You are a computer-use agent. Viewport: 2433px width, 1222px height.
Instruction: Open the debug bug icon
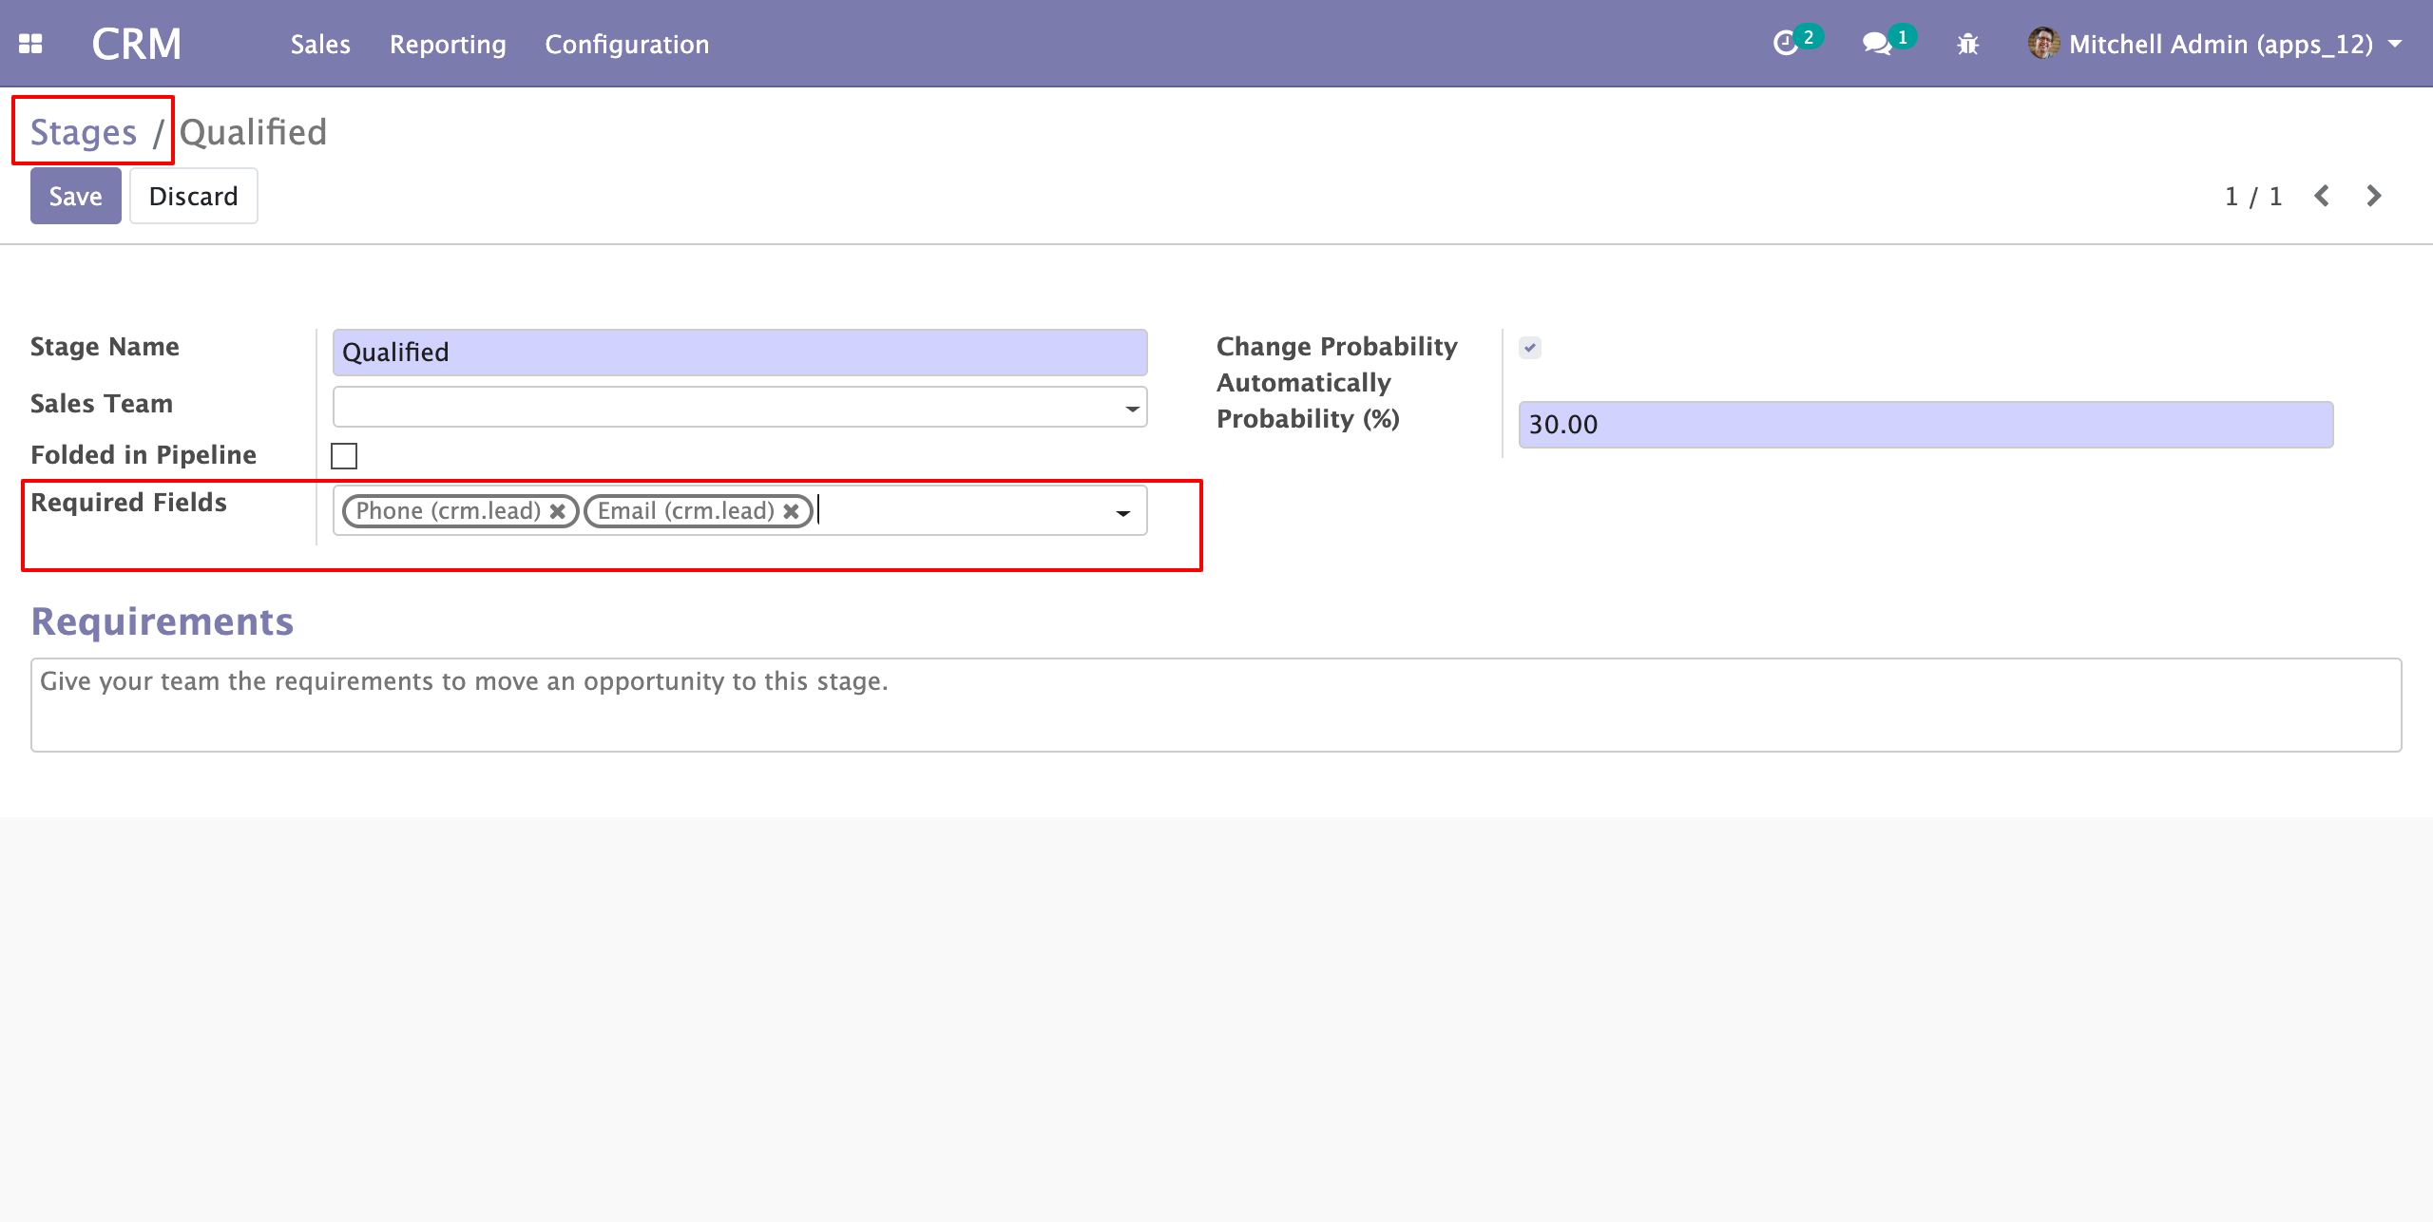pyautogui.click(x=1967, y=44)
